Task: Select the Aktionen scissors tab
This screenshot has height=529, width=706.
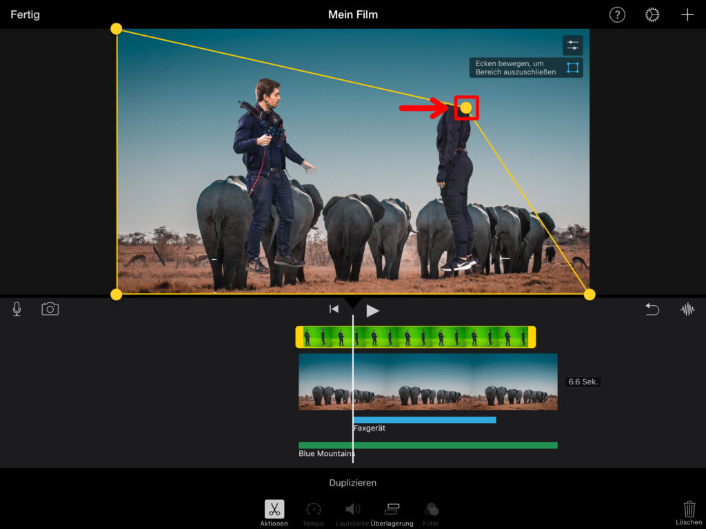Action: click(x=274, y=512)
